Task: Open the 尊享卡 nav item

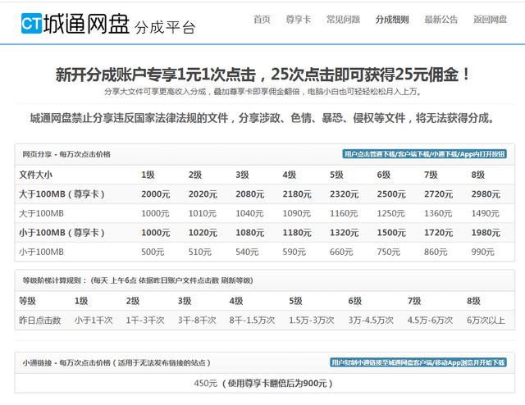Action: (299, 20)
